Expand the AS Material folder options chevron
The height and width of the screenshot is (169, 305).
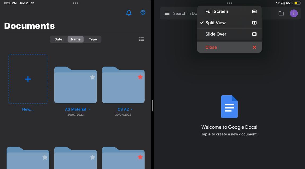point(89,109)
